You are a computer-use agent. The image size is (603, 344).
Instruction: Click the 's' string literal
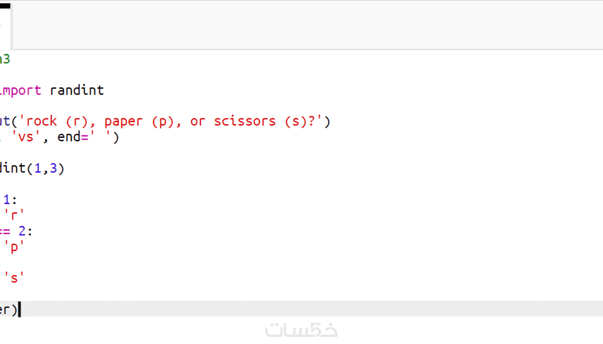click(14, 278)
